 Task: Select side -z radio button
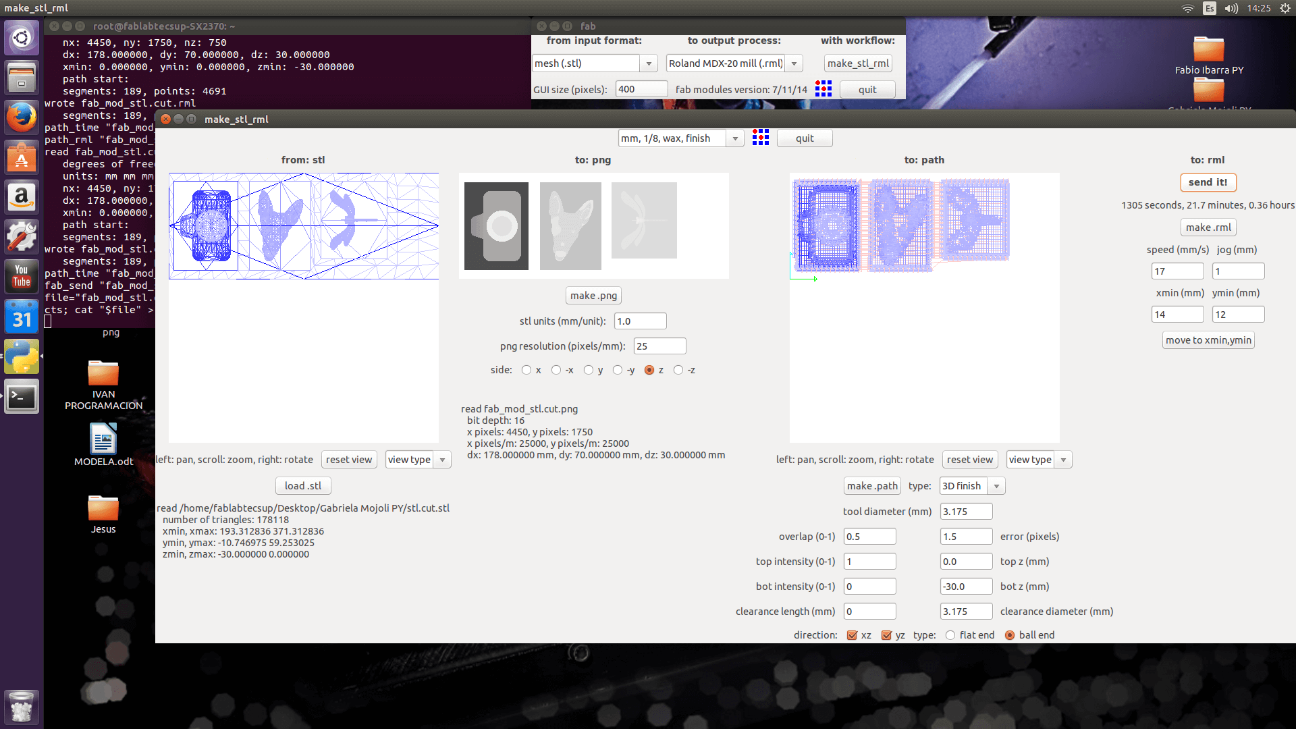tap(678, 370)
